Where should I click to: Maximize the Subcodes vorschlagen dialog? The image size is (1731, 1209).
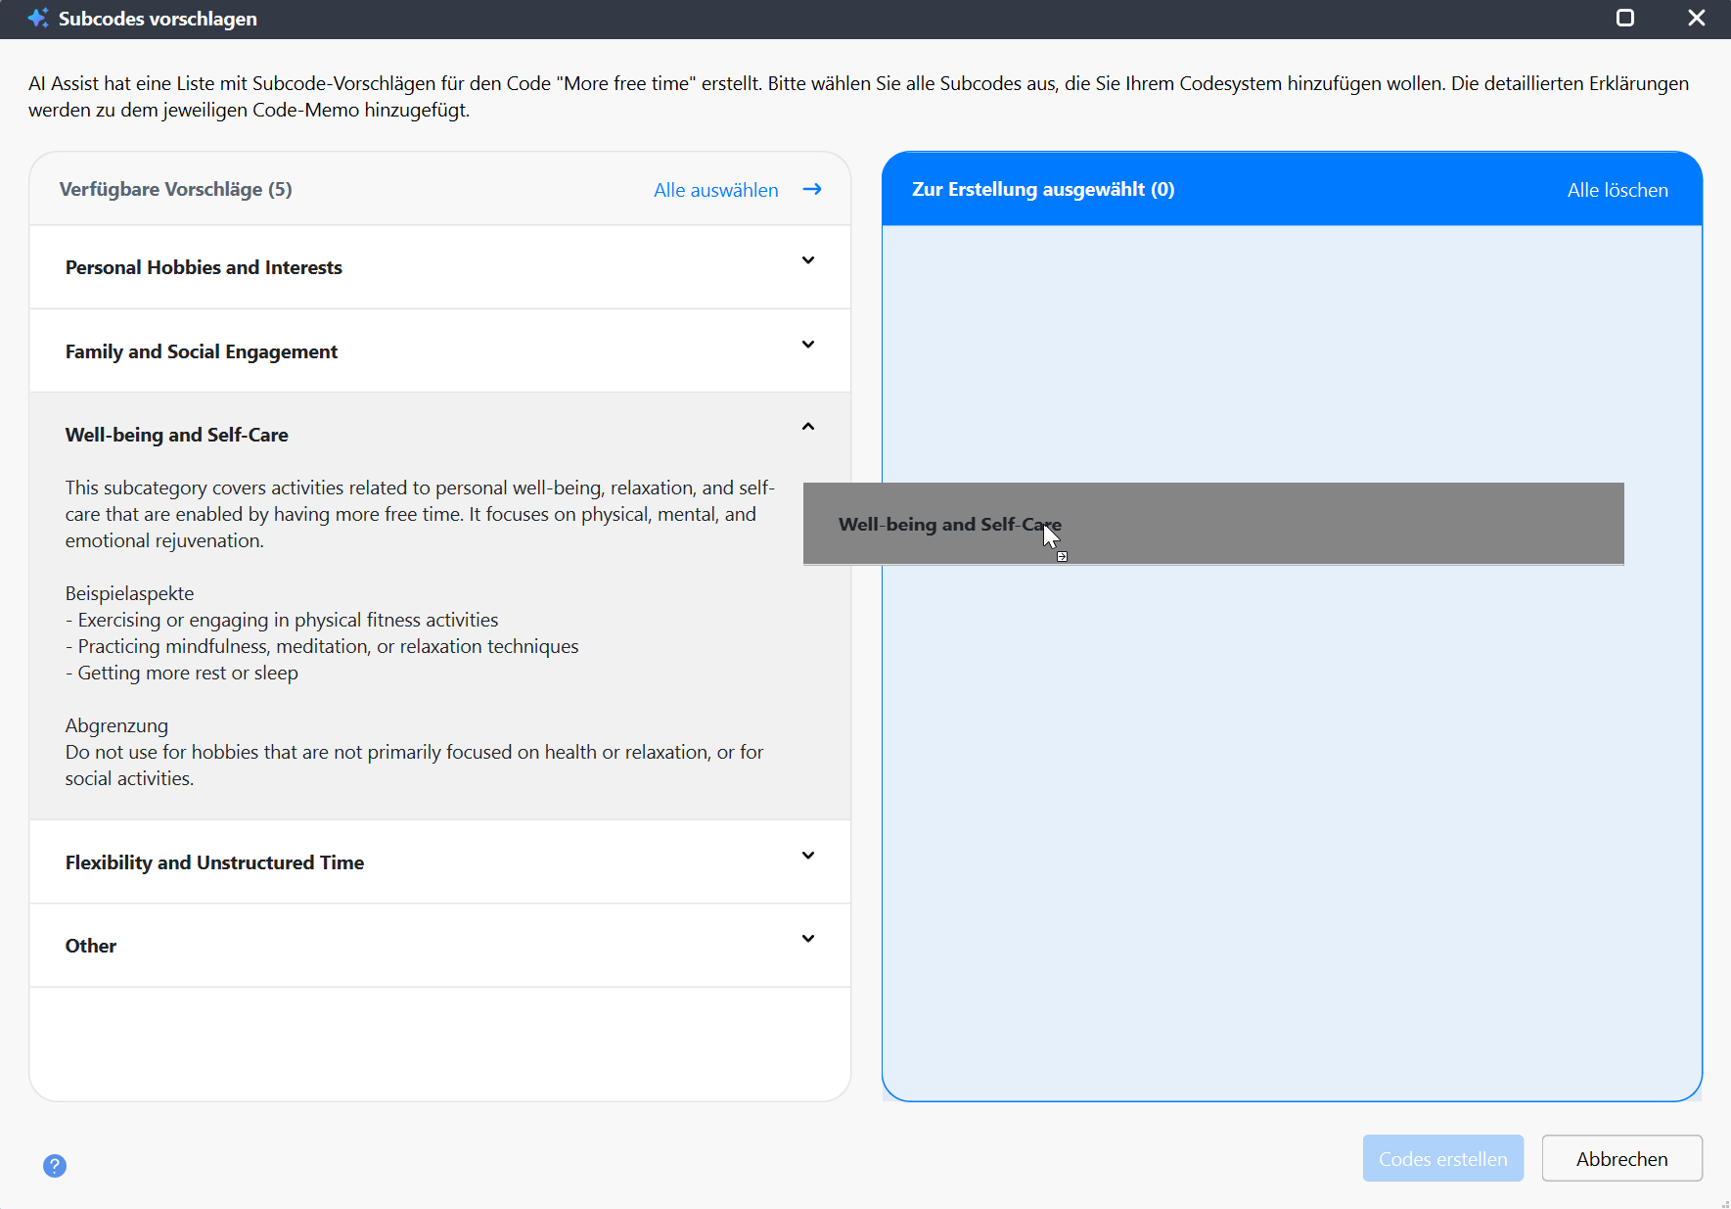pos(1624,19)
